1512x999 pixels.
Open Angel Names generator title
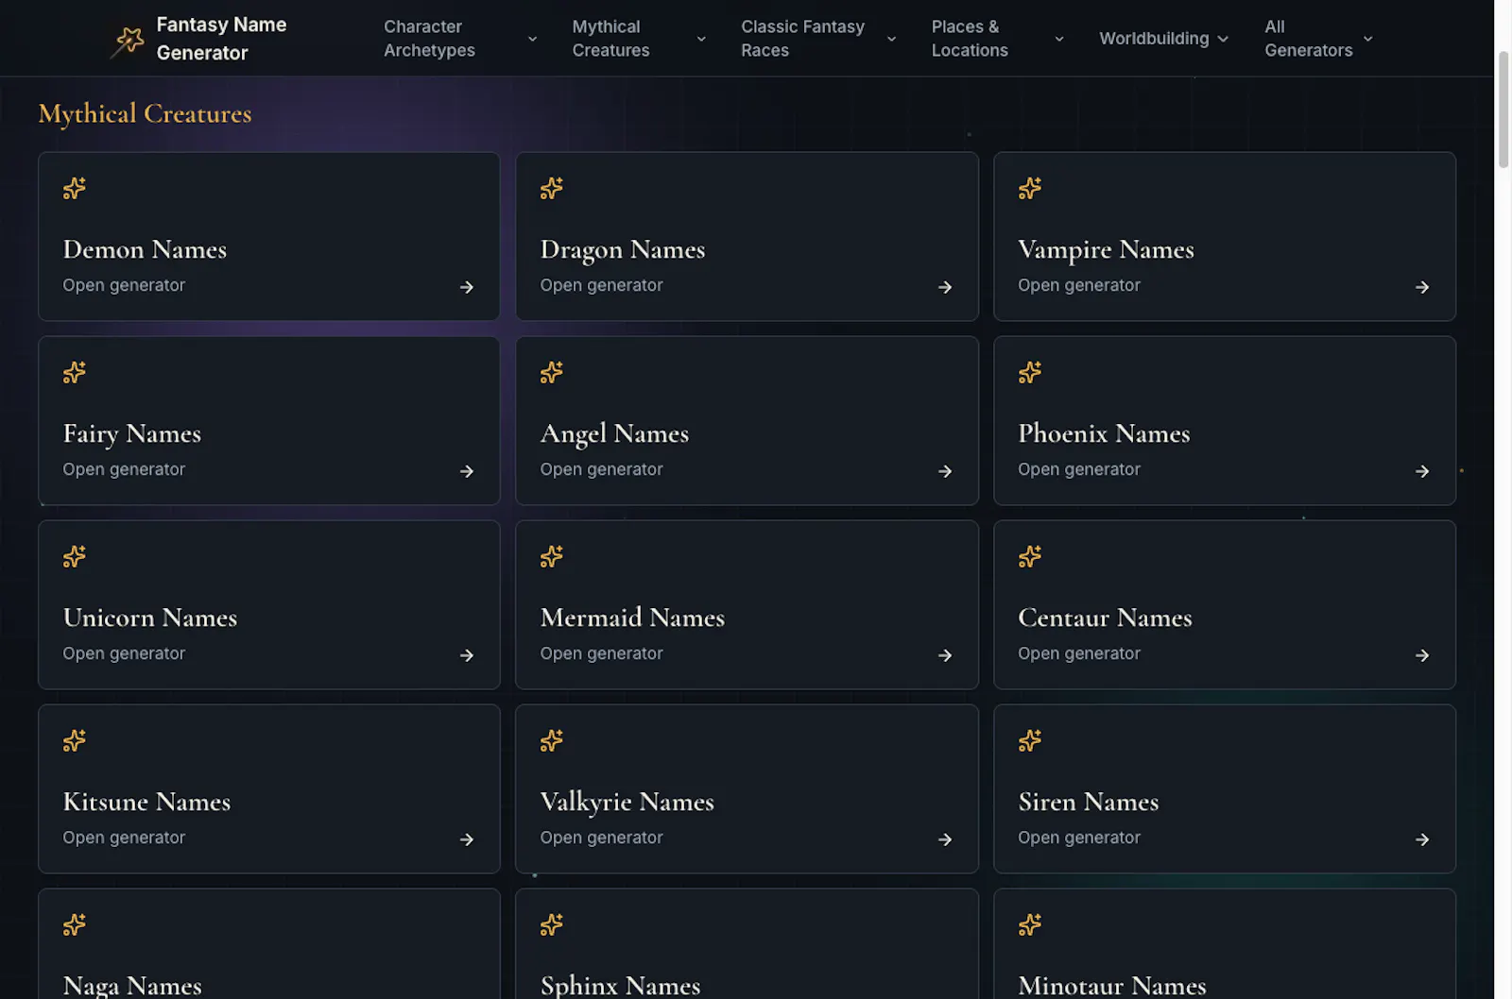point(614,433)
